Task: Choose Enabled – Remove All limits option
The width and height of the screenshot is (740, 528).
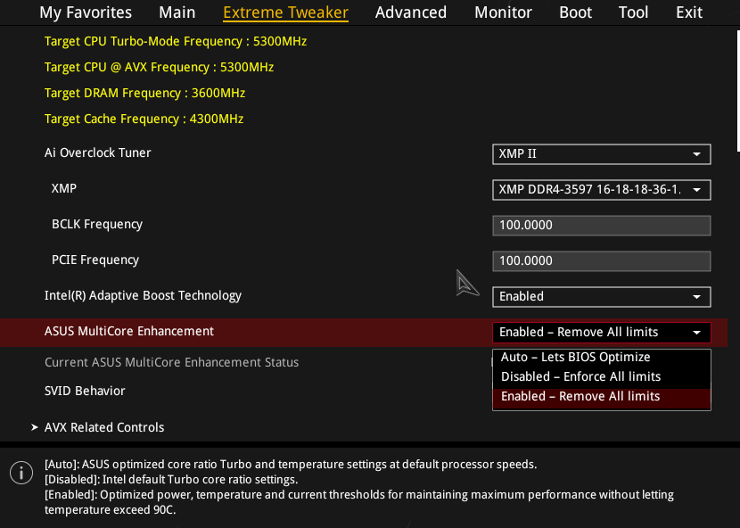Action: 601,397
